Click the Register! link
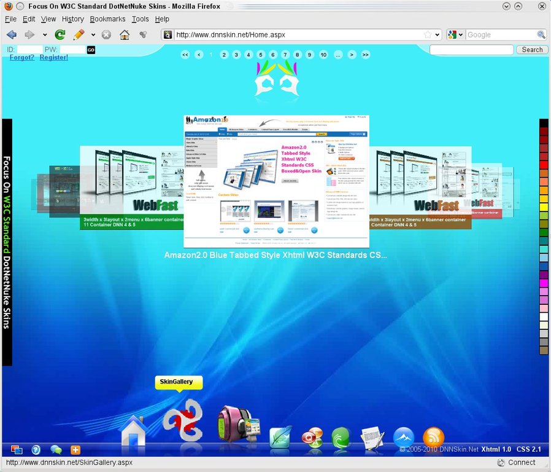 coord(54,58)
